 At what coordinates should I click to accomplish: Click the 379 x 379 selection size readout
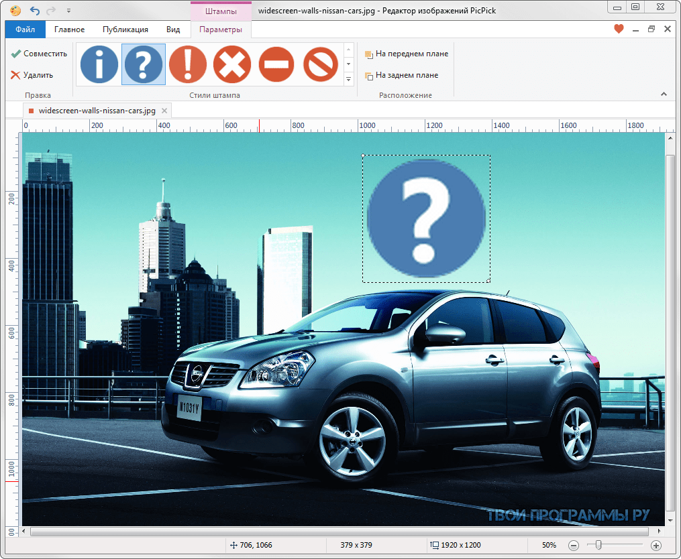coord(356,545)
